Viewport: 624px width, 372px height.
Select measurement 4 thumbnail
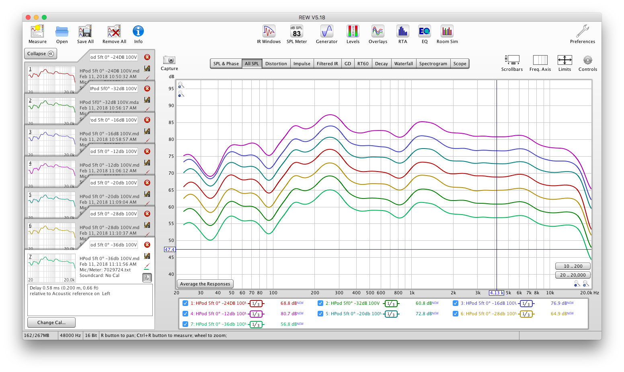click(51, 174)
